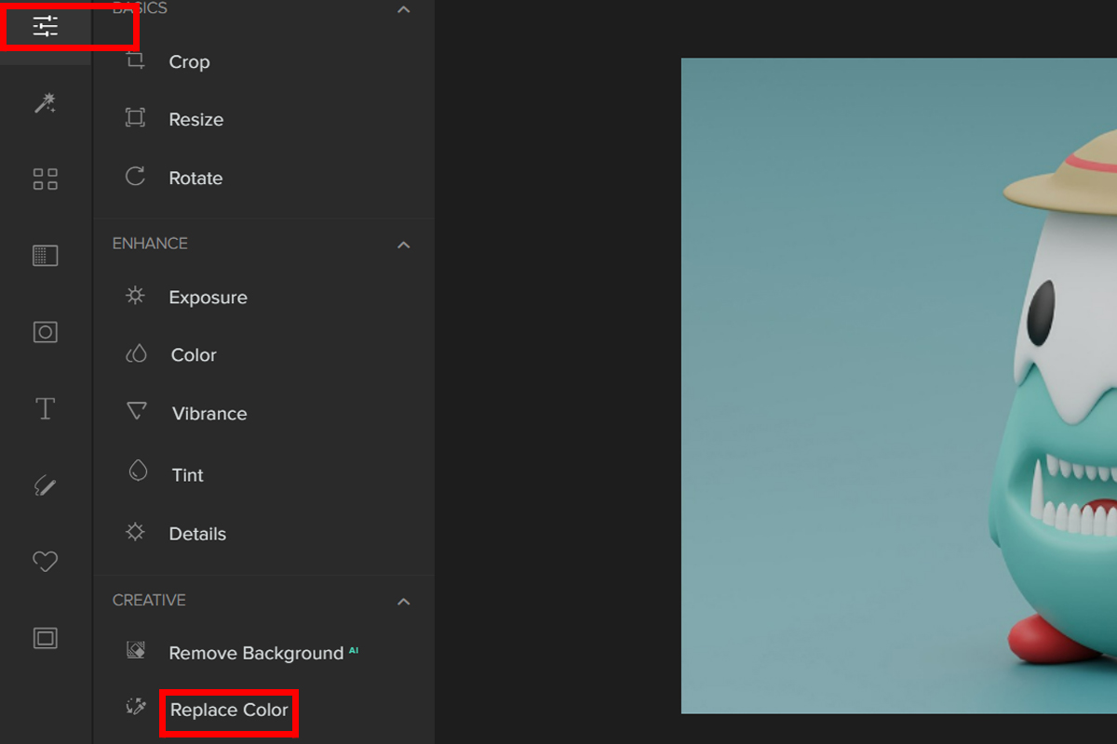Choose the Crop tool
This screenshot has width=1117, height=744.
[x=189, y=62]
